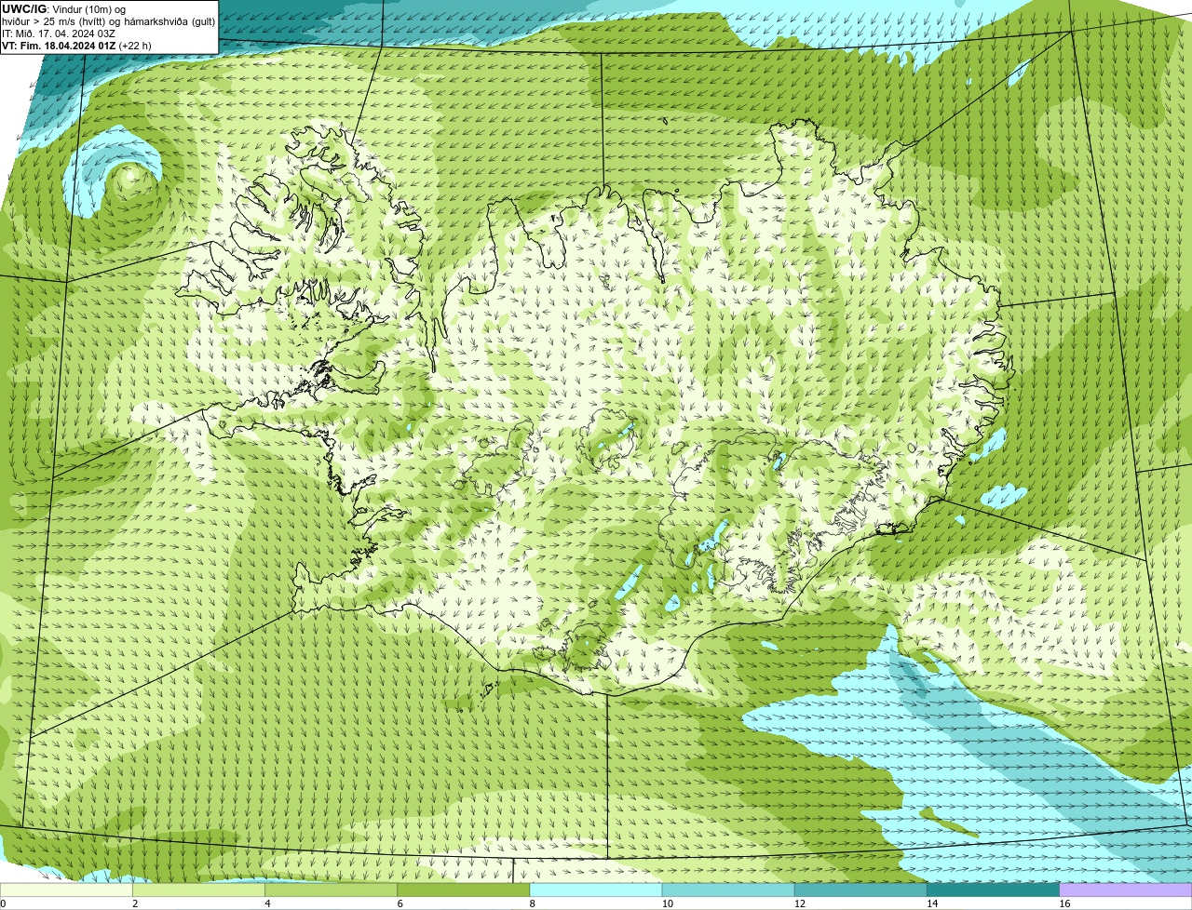
Task: Select the '10' value on the wind scale
Action: [668, 903]
